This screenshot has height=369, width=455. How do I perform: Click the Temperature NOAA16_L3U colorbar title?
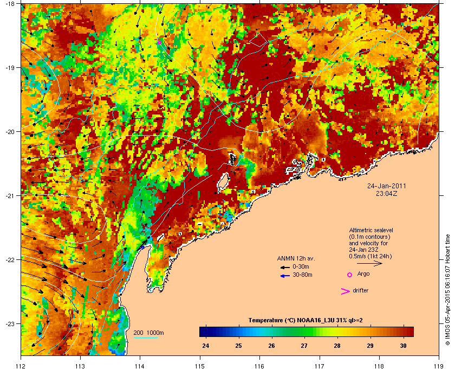(x=305, y=321)
